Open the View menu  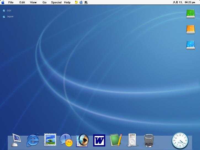click(33, 2)
